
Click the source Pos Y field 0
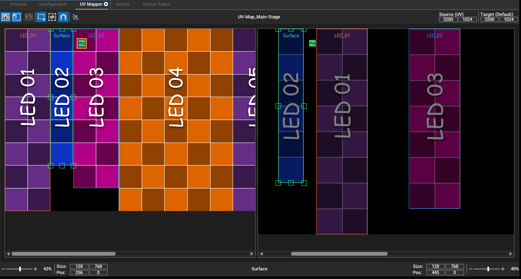pos(98,272)
